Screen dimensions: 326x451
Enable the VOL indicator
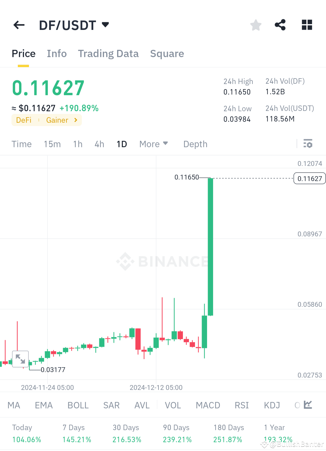(x=173, y=405)
